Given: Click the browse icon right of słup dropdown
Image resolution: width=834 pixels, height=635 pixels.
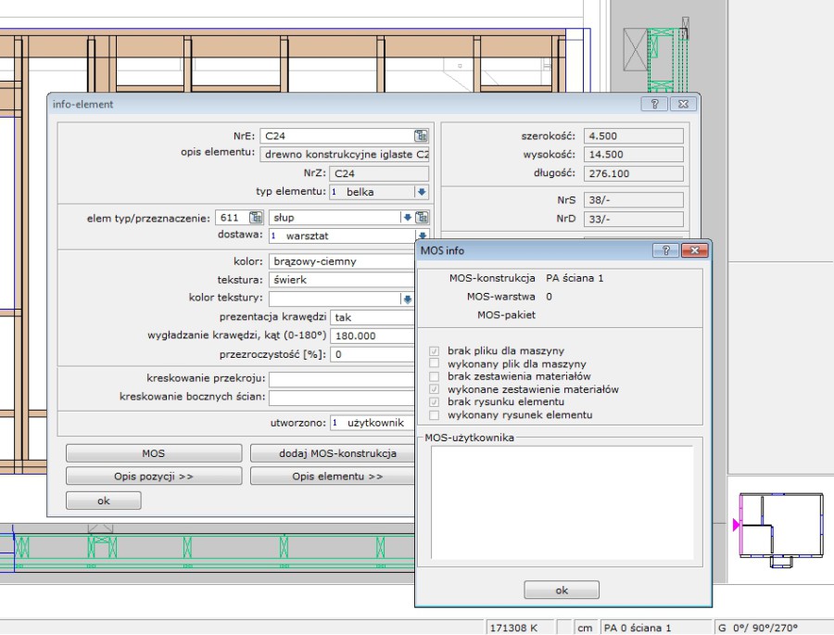Looking at the screenshot, I should [x=422, y=218].
